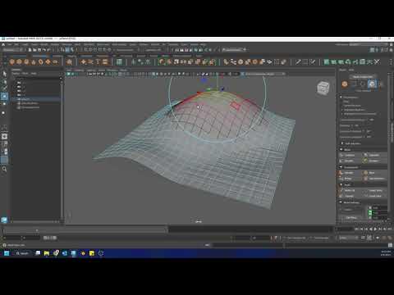Collapse the Components section in Modeling Toolkit
The width and height of the screenshot is (394, 295).
click(349, 167)
